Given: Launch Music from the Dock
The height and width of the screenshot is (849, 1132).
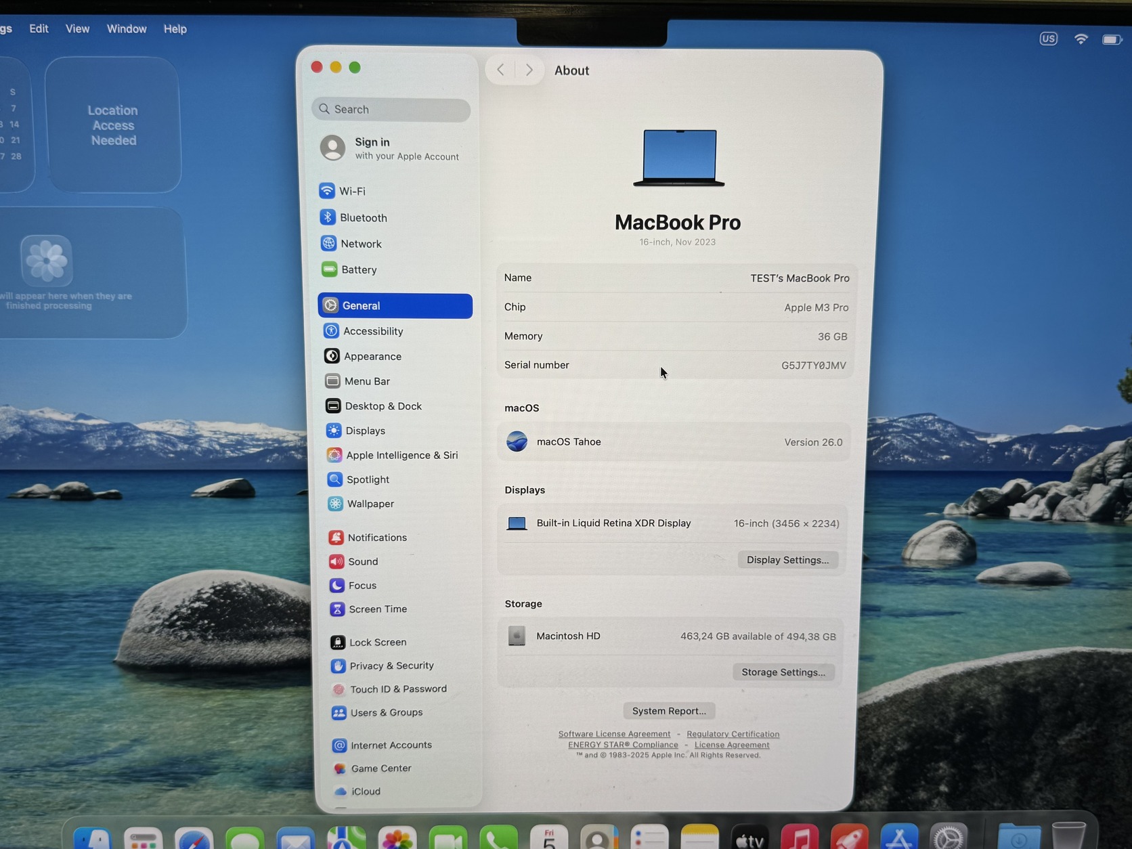Looking at the screenshot, I should click(x=800, y=838).
